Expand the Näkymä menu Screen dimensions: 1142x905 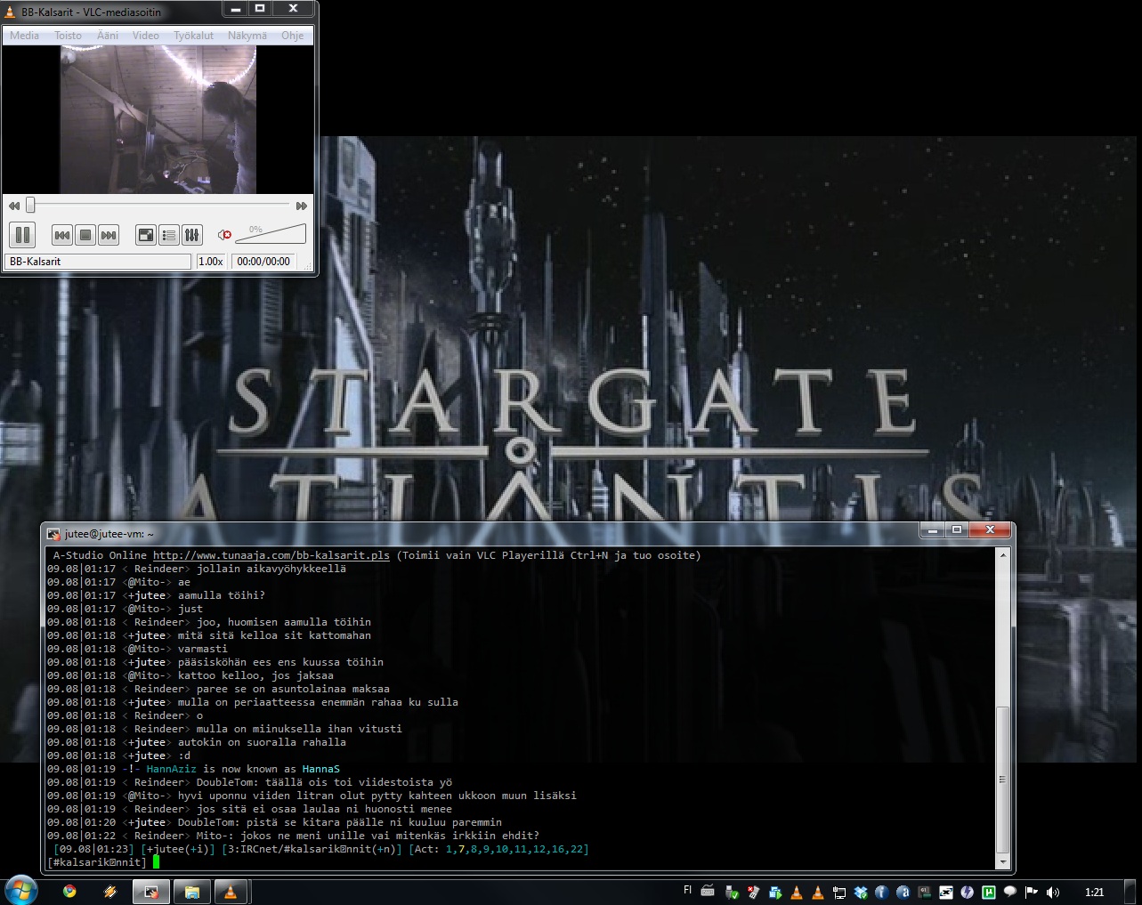tap(247, 36)
